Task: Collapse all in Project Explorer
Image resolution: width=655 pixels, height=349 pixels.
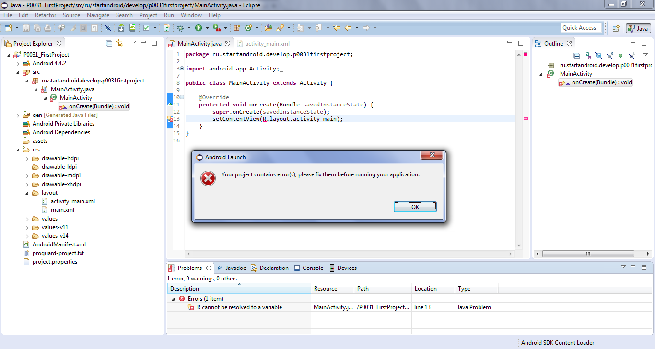Action: coord(109,43)
